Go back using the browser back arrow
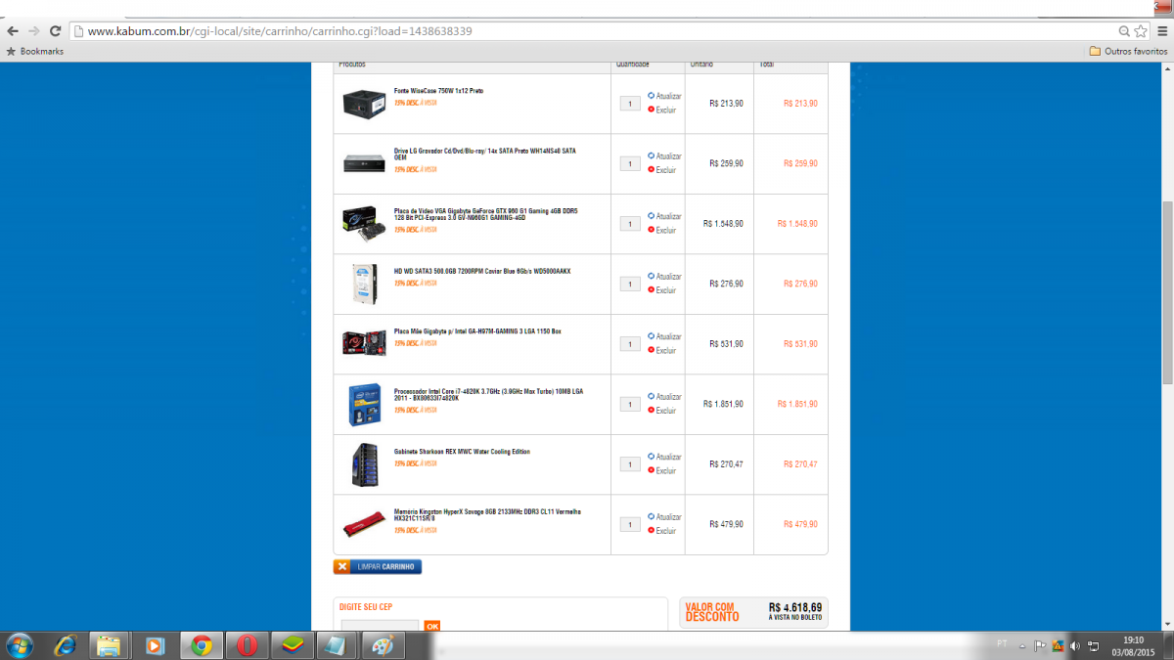1174x660 pixels. pos(13,31)
